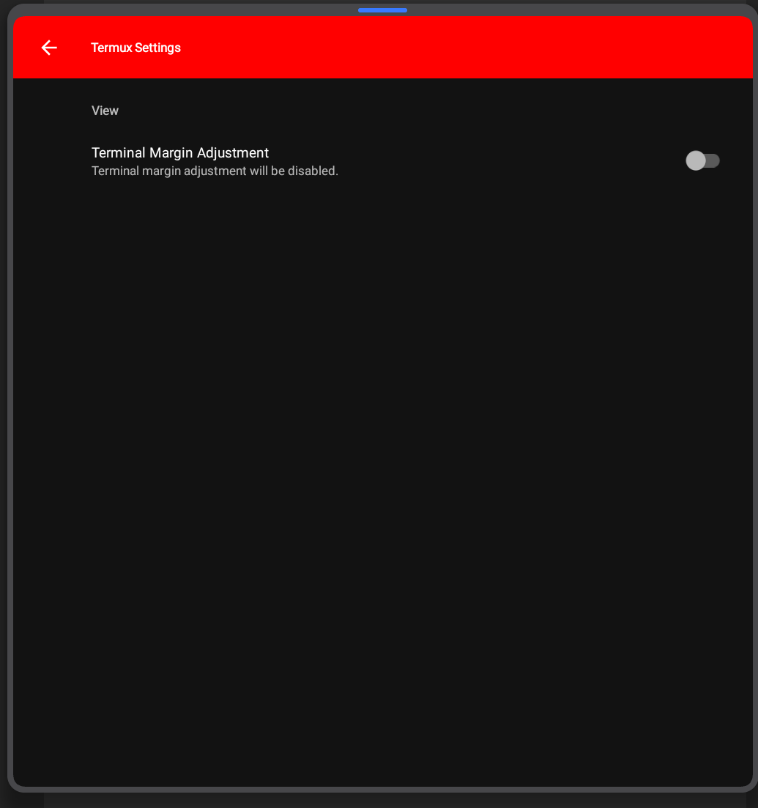758x808 pixels.
Task: Click the 'Termux Settings' title text
Action: 135,48
